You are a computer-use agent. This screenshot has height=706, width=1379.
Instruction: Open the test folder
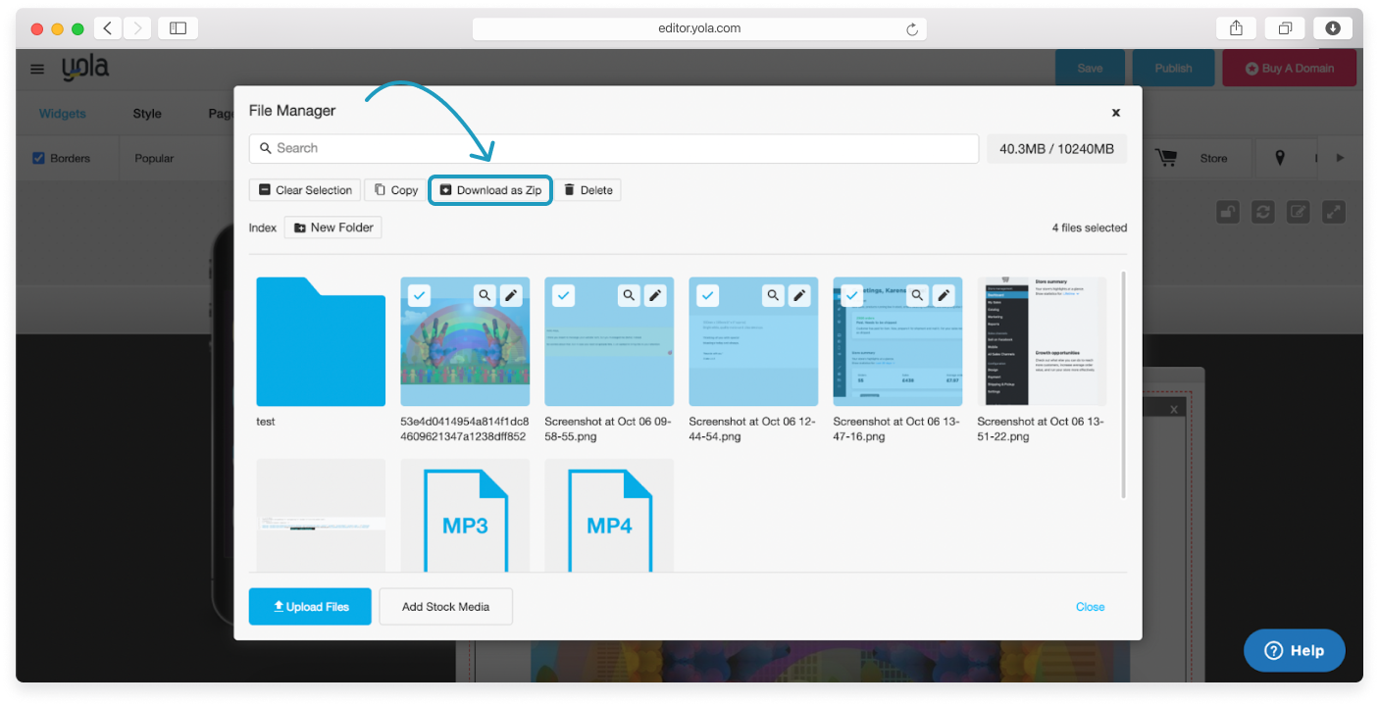point(321,342)
